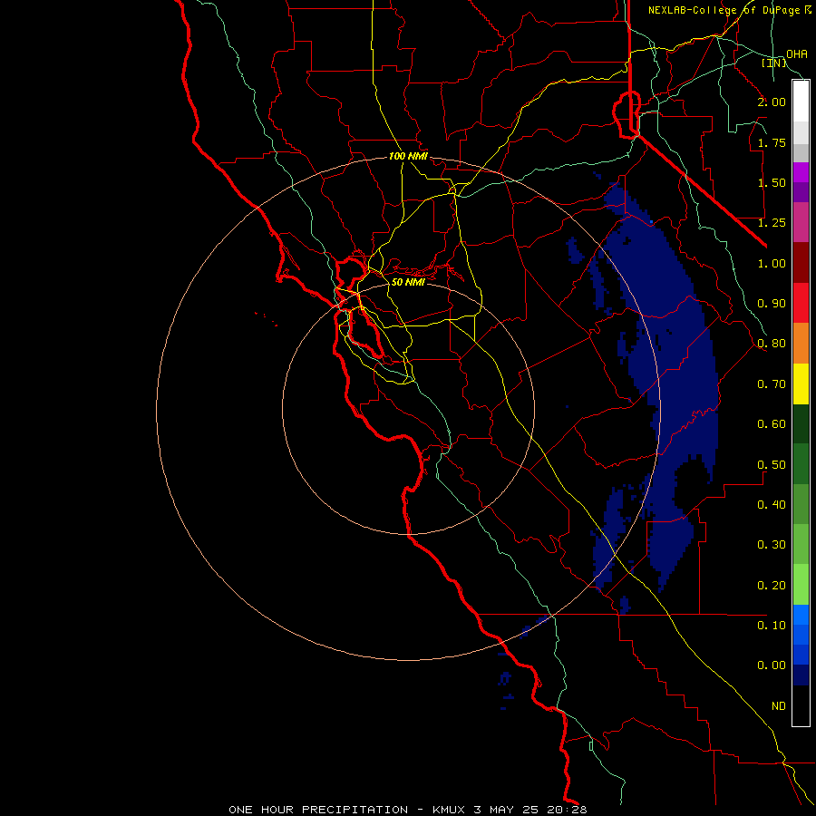Image resolution: width=816 pixels, height=816 pixels.
Task: Click the legend value 2.00
Action: (772, 102)
